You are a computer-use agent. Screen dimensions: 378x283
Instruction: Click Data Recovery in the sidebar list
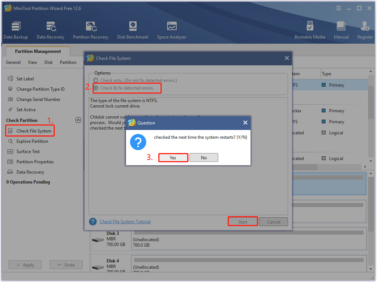point(30,173)
